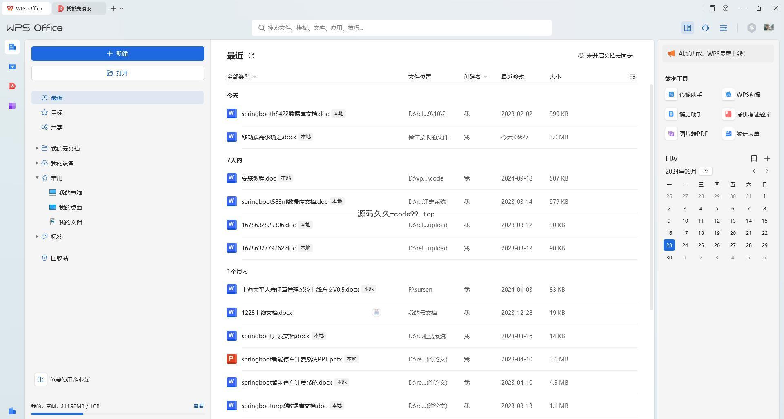The width and height of the screenshot is (784, 419).
Task: Open 安装教程.doc file
Action: click(x=258, y=178)
